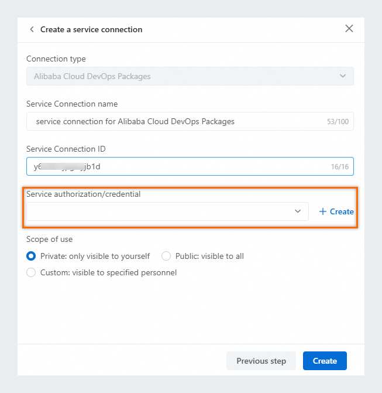Click the Create link next to the credential dropdown
Screen dimensions: 382x393
(x=342, y=211)
